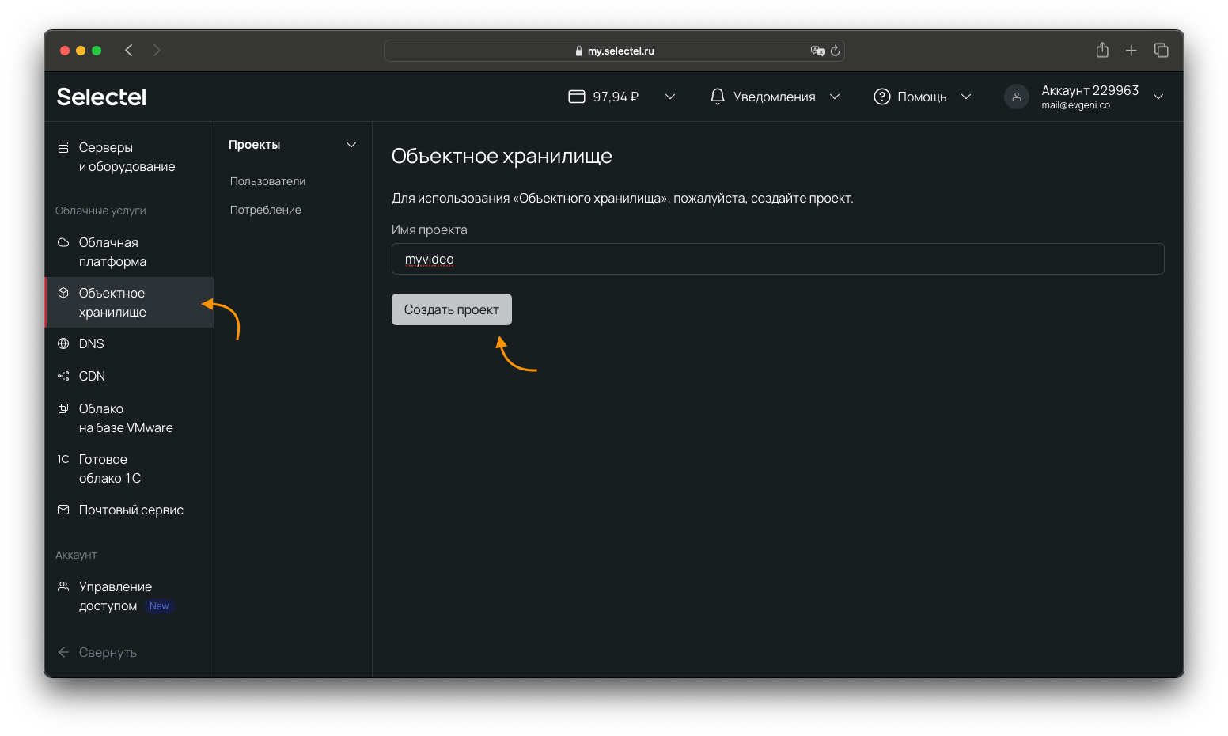Image resolution: width=1228 pixels, height=736 pixels.
Task: Open Облачная платформа menu item
Action: 129,252
